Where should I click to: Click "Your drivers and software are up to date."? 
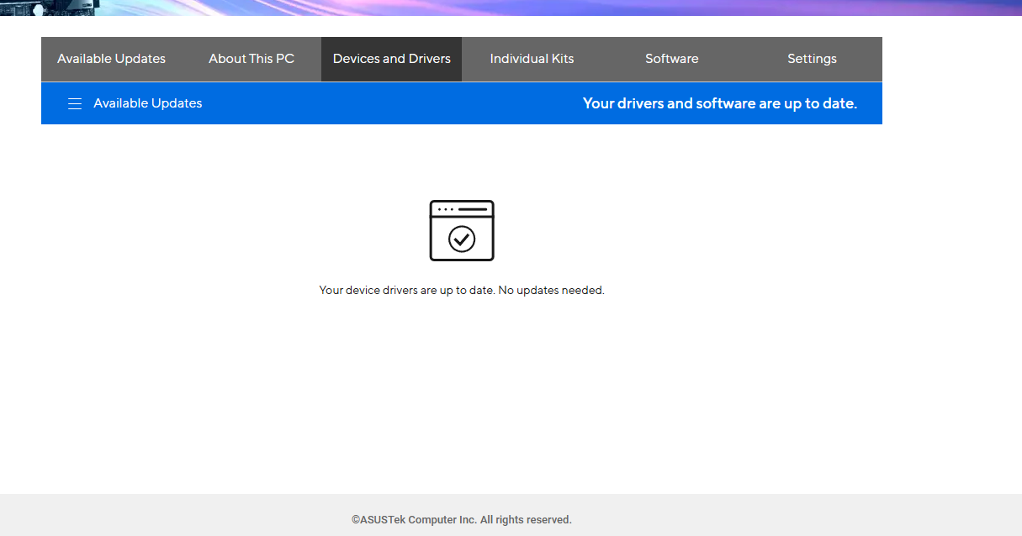pos(720,103)
